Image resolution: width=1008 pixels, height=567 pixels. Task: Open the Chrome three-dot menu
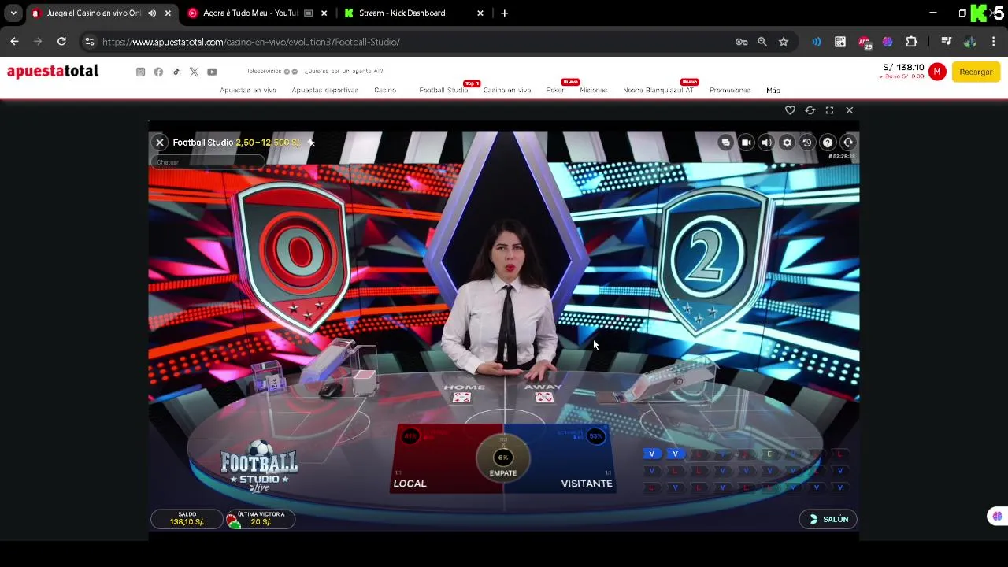point(994,42)
